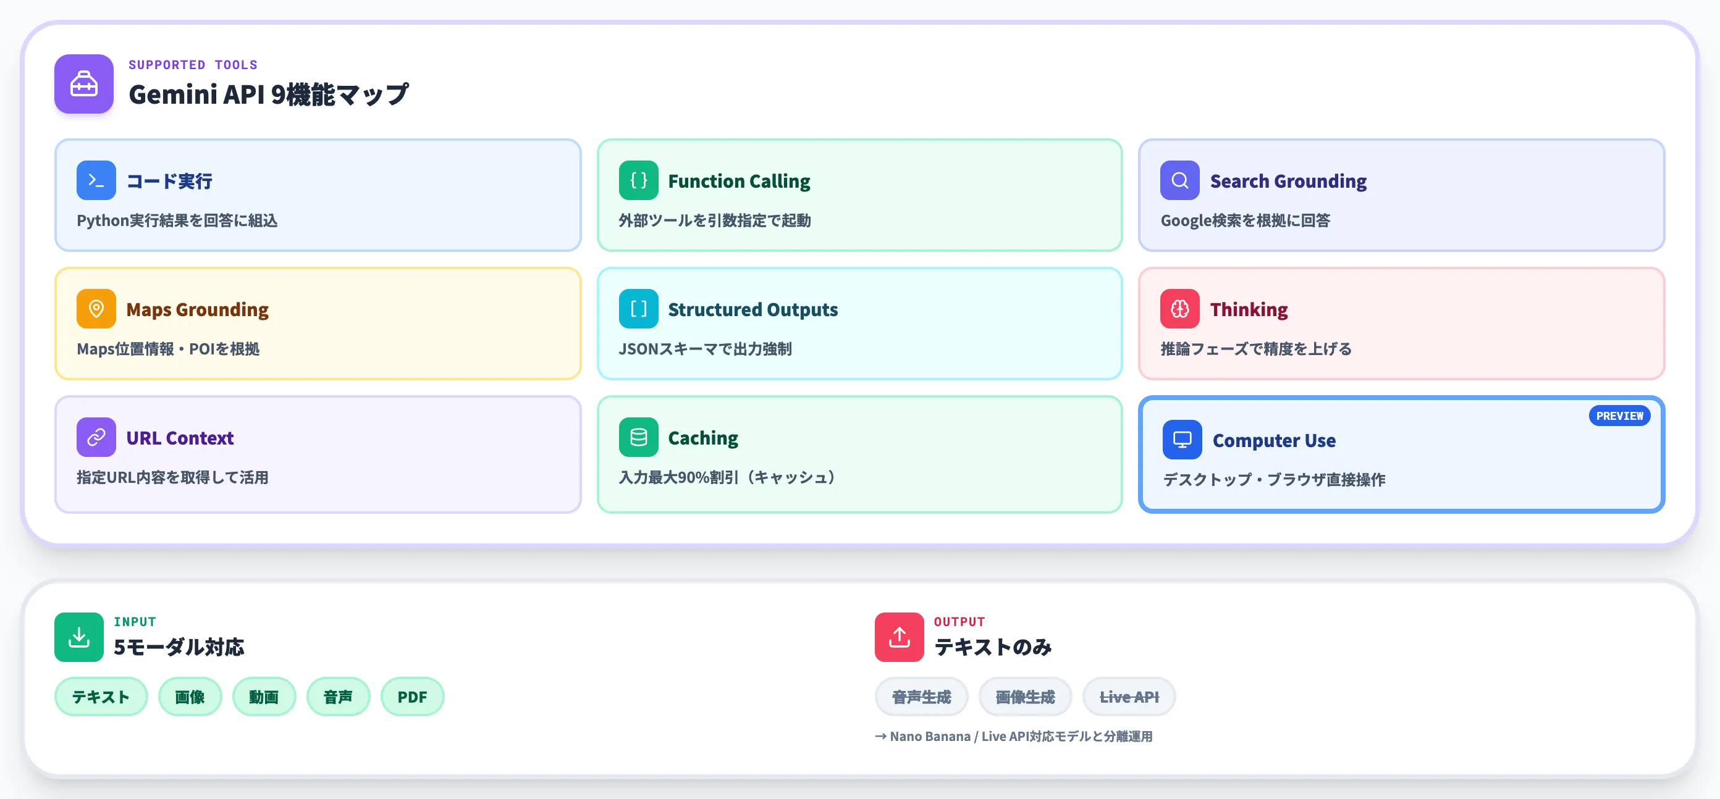This screenshot has width=1720, height=799.
Task: Click the SUPPORTED TOOLS label
Action: [x=193, y=65]
